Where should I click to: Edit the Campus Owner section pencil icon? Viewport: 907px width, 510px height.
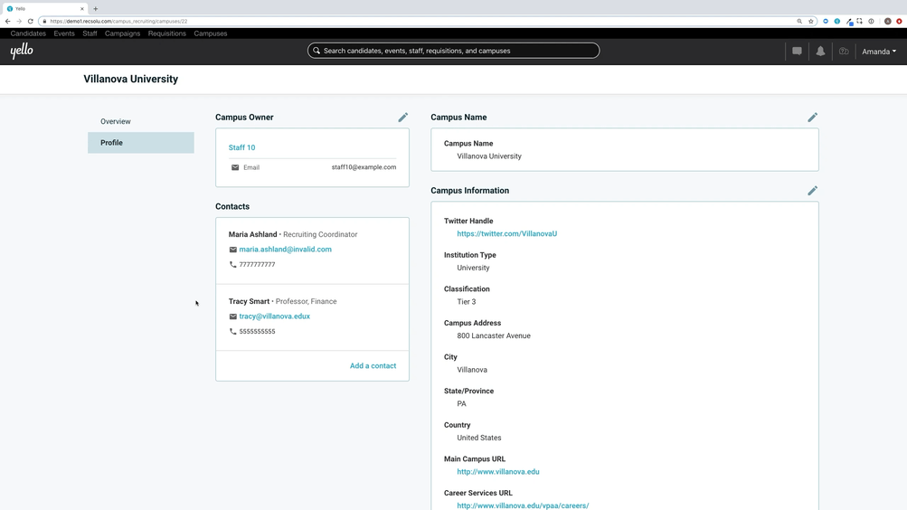pyautogui.click(x=403, y=118)
